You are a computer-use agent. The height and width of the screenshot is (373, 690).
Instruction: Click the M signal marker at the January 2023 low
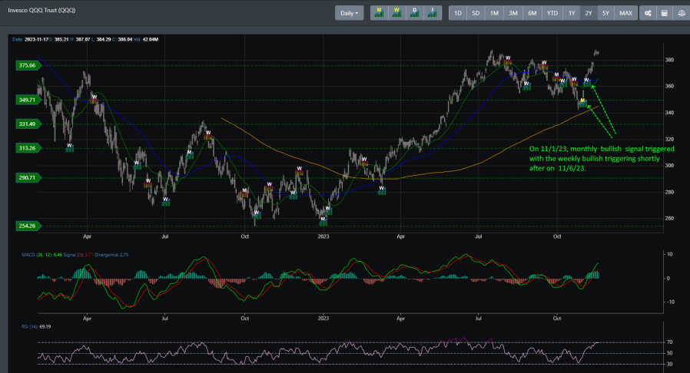click(323, 221)
